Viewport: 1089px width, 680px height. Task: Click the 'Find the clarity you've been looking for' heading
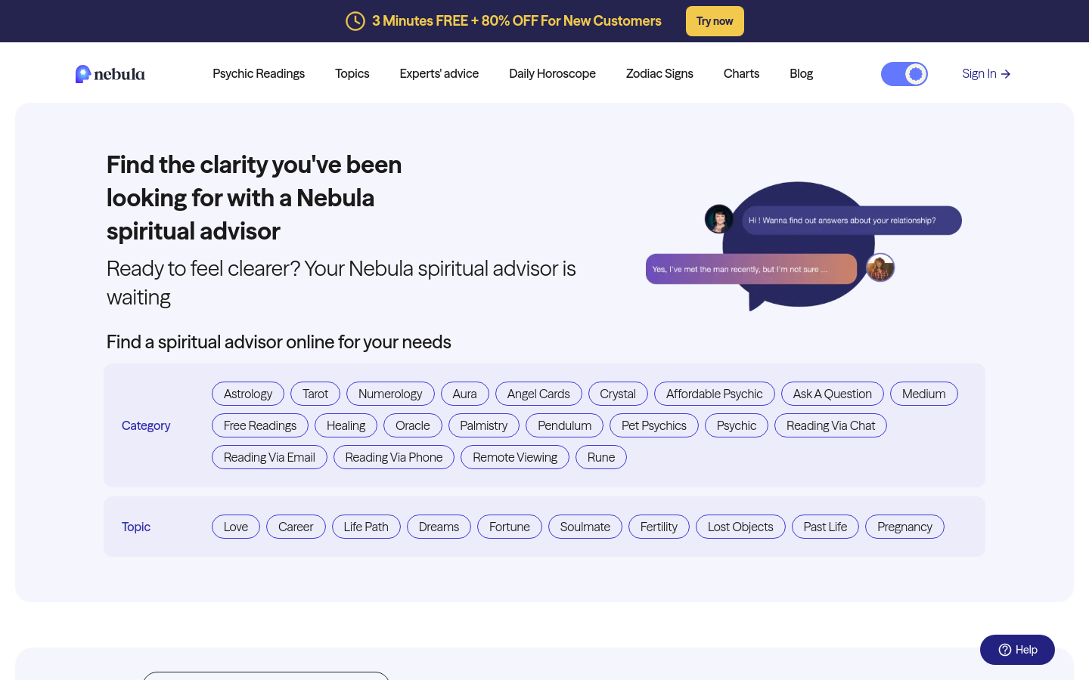254,198
